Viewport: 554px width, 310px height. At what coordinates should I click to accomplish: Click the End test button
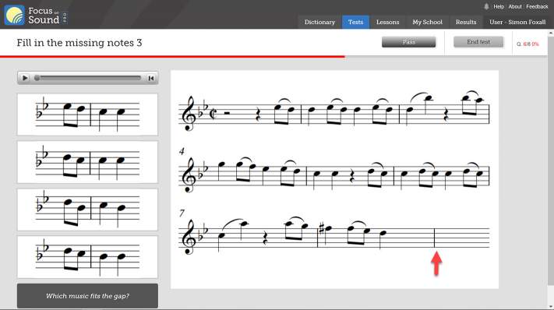478,42
